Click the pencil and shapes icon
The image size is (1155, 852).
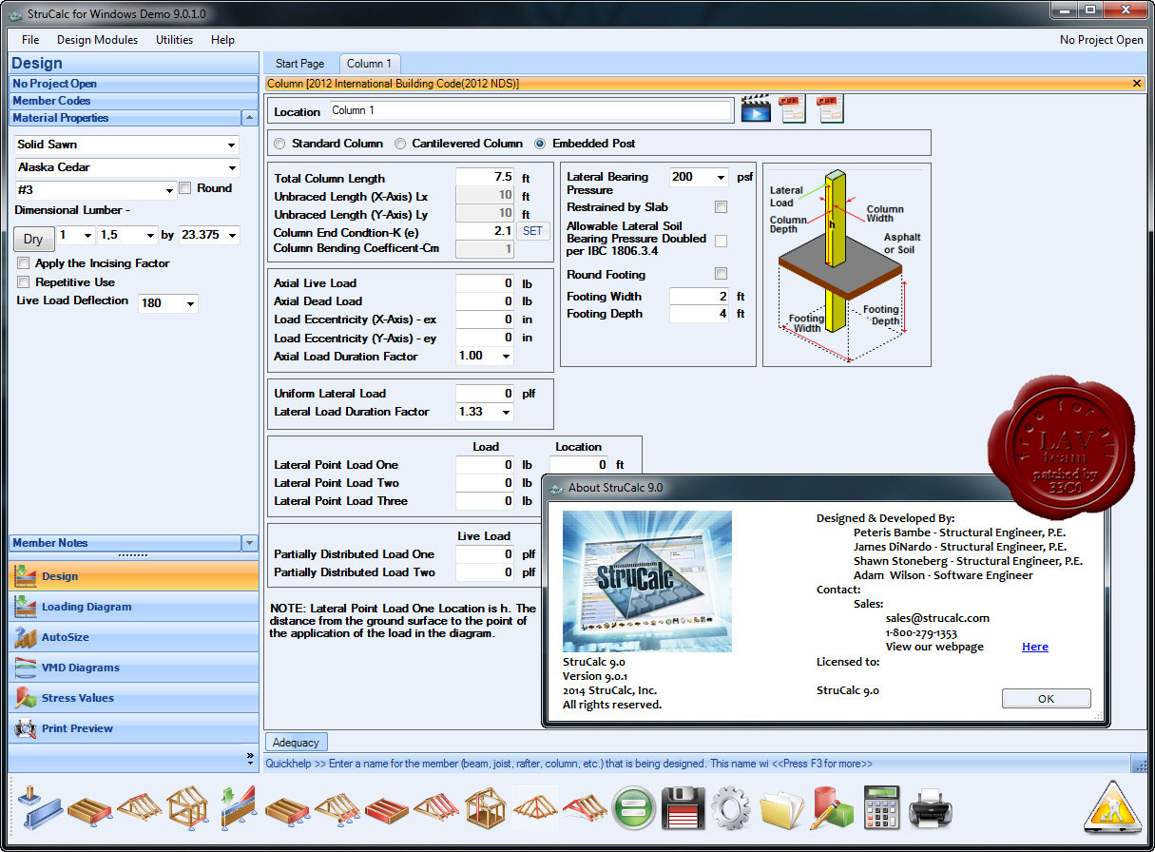click(x=832, y=808)
